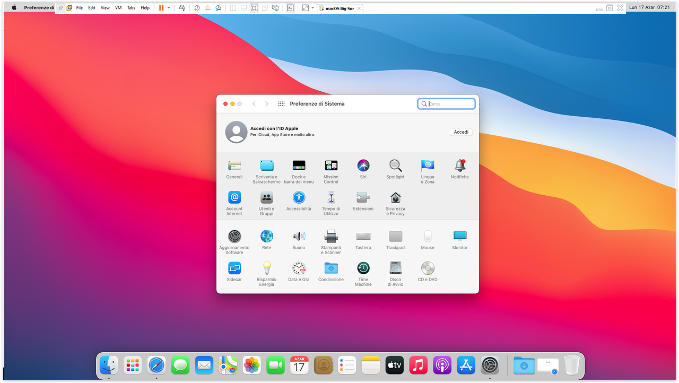Expand the power options dropdown arrow

pos(169,8)
